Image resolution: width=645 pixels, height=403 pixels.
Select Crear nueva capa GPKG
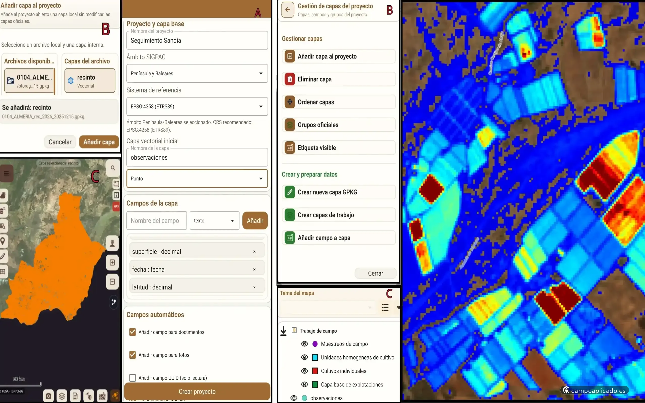[338, 192]
